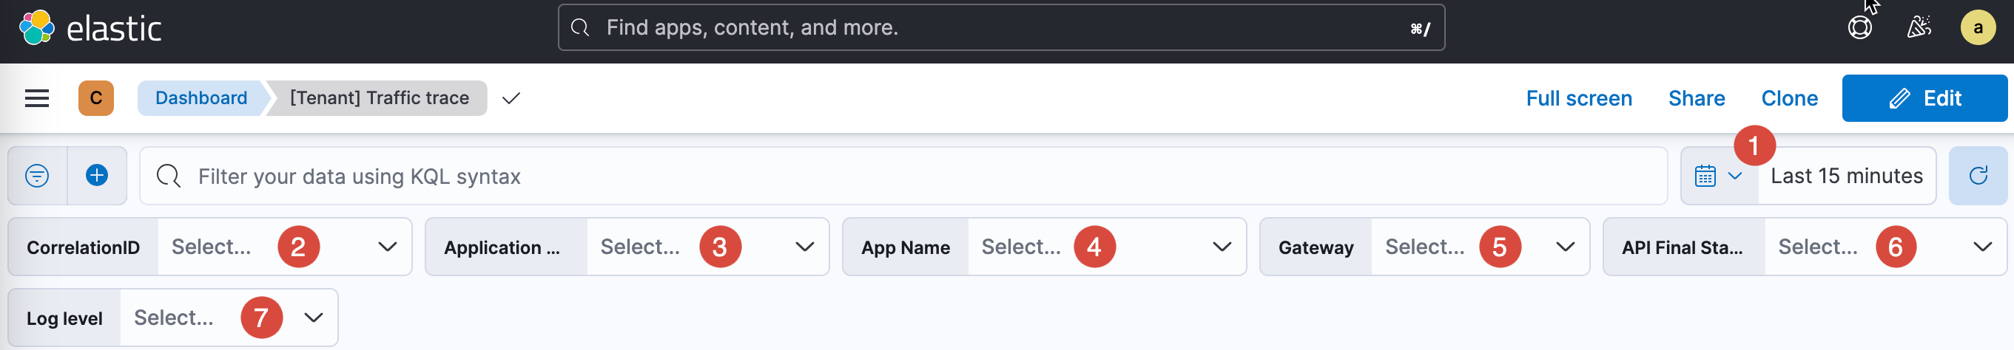The image size is (2014, 350).
Task: Click the KQL filter input field
Action: click(x=899, y=176)
